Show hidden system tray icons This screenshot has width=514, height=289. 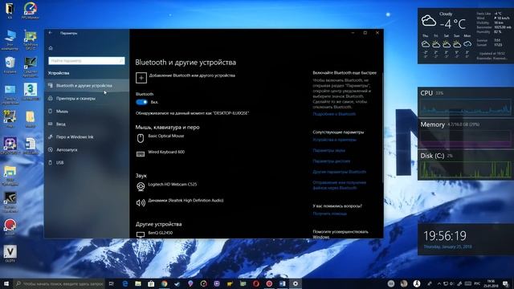[439, 283]
